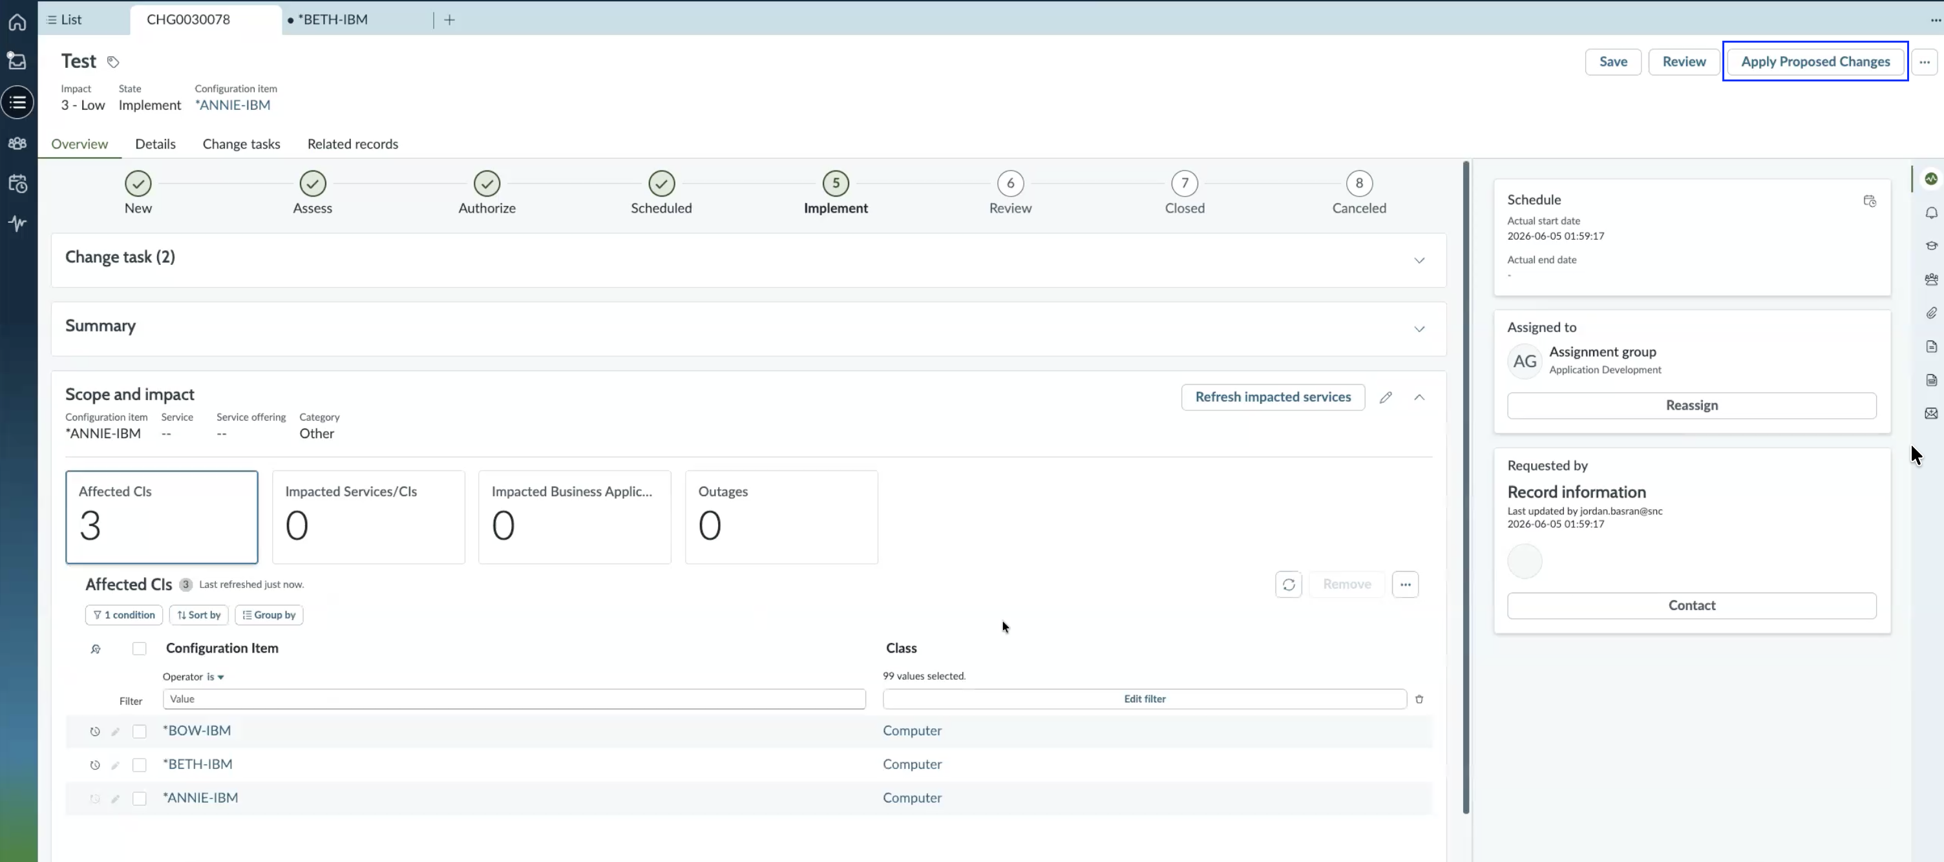The height and width of the screenshot is (862, 1944).
Task: Open the green activity icon in right panel
Action: [x=1930, y=179]
